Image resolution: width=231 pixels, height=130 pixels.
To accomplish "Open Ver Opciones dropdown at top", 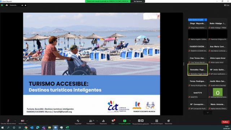I will (x=139, y=1).
